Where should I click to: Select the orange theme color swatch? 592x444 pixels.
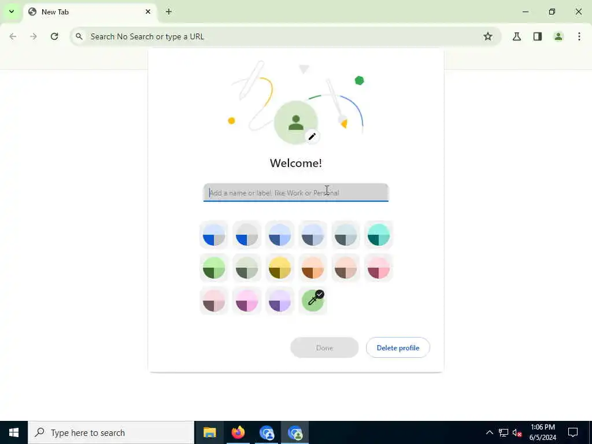point(313,268)
